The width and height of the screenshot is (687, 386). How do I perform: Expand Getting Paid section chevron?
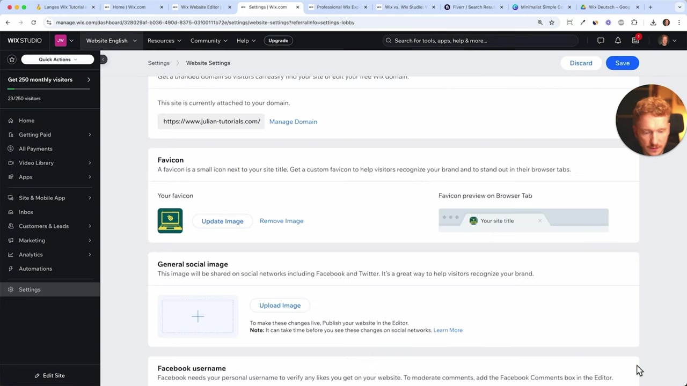pyautogui.click(x=90, y=135)
